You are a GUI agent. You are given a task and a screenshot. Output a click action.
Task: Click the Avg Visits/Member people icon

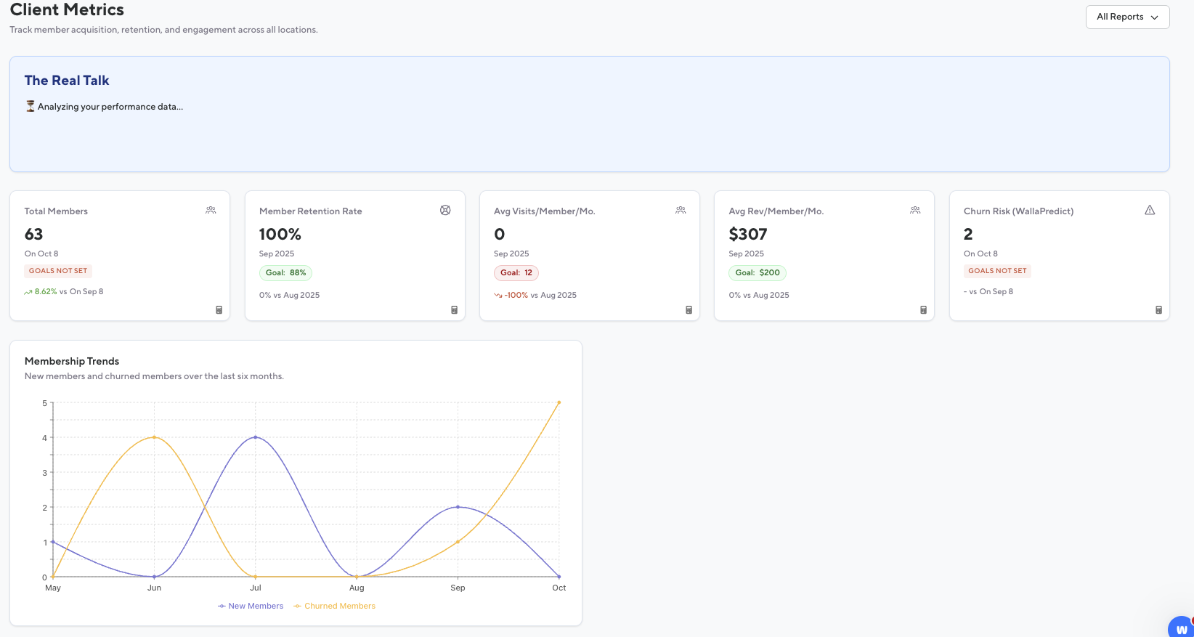681,210
